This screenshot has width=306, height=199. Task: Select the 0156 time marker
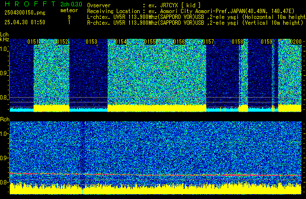pyautogui.click(x=179, y=42)
